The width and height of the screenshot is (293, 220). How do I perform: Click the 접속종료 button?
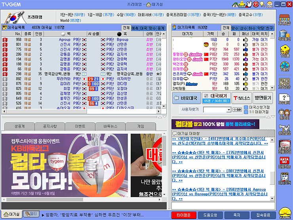pyautogui.click(x=263, y=215)
